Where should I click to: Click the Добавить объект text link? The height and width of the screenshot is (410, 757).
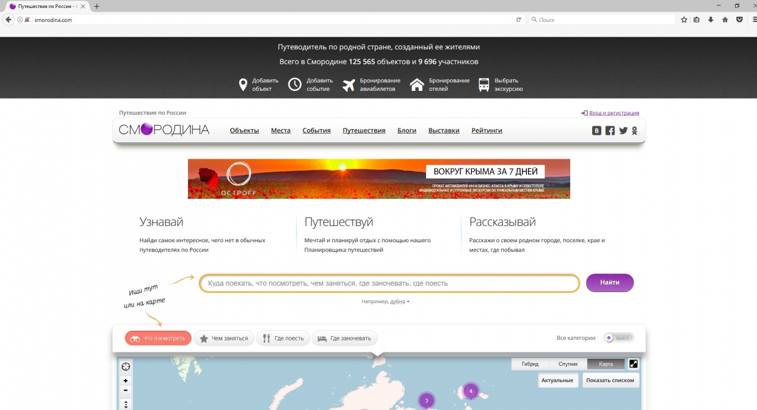[265, 85]
